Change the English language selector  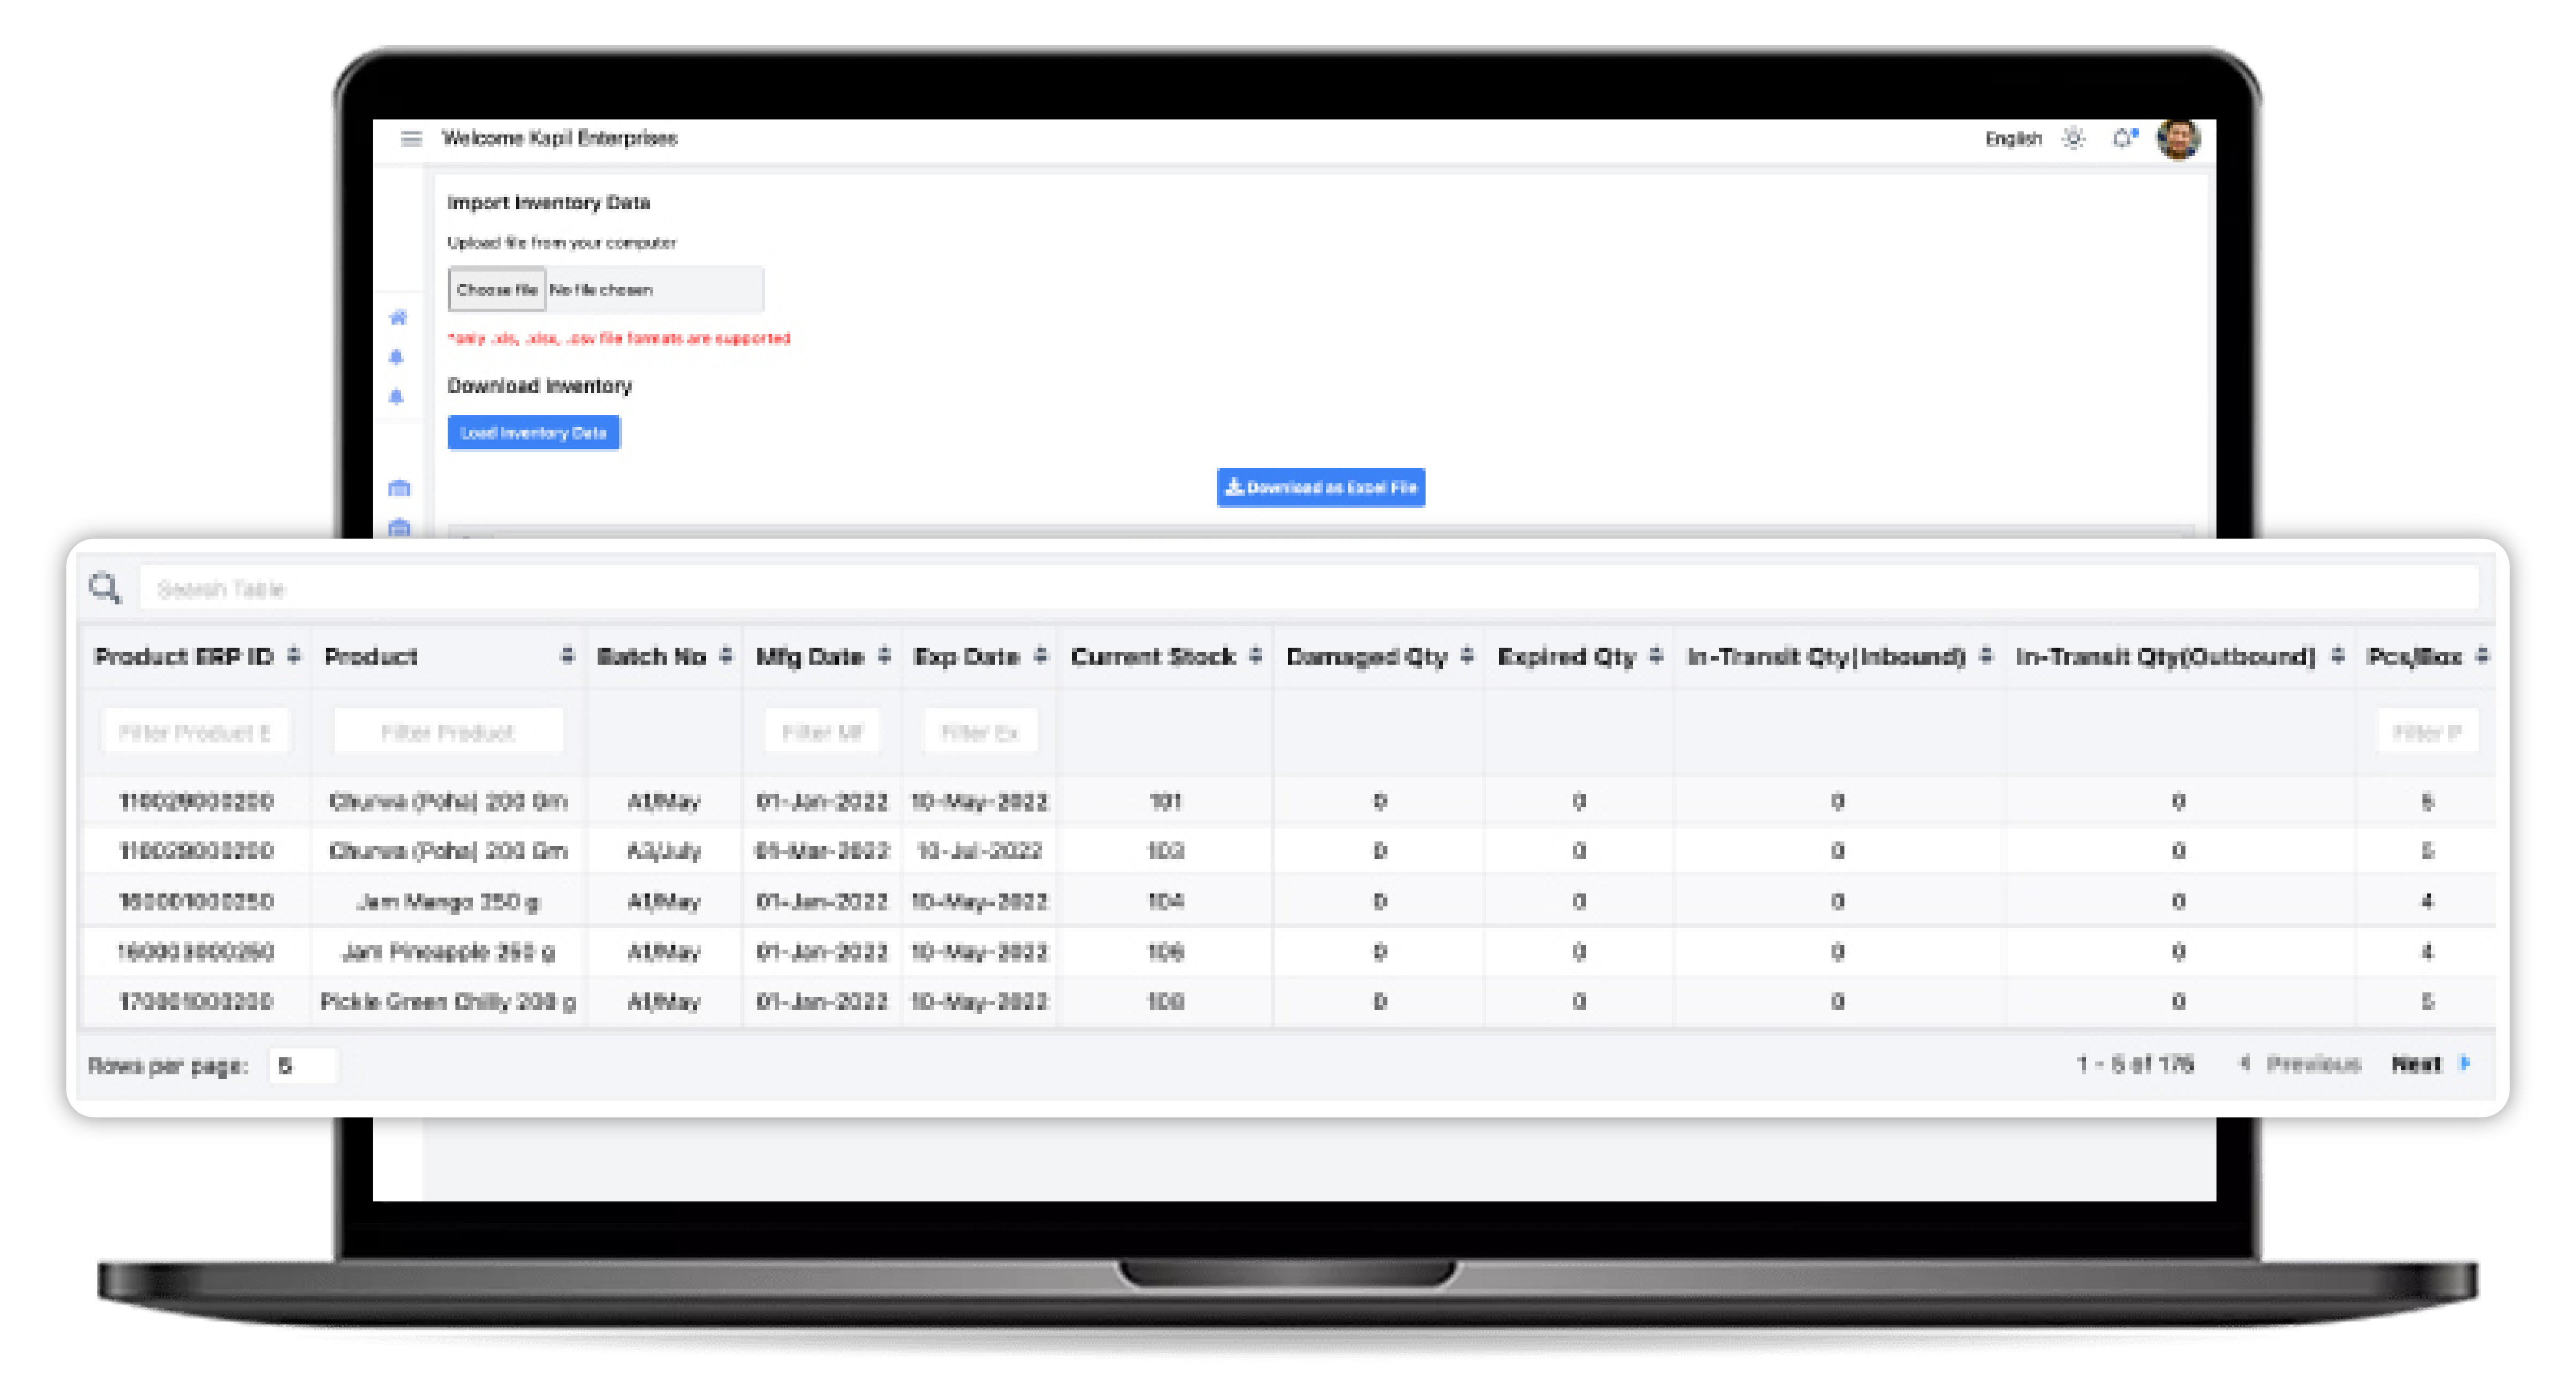tap(2013, 138)
